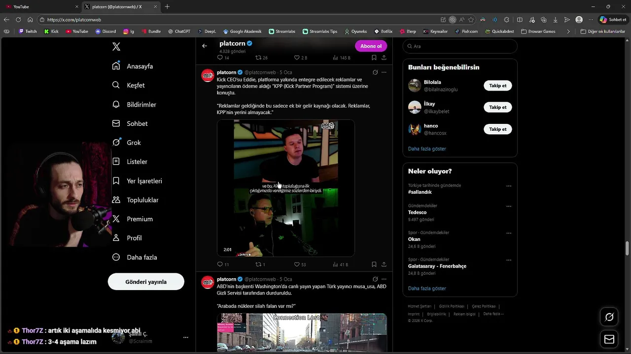Go to Anasayfa (Home)
The image size is (631, 354).
click(x=133, y=66)
